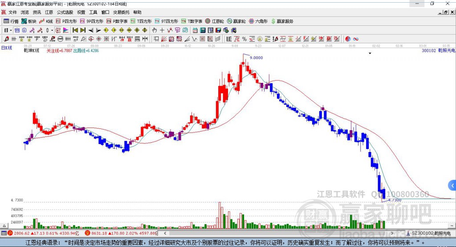Open the 工具 menu
This screenshot has height=247, width=456.
(x=93, y=12)
